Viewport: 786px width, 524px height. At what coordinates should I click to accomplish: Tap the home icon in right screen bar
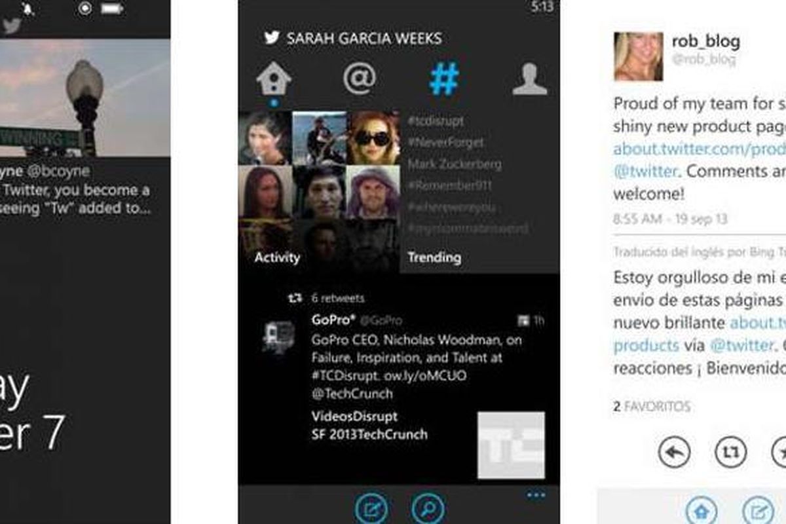702,510
